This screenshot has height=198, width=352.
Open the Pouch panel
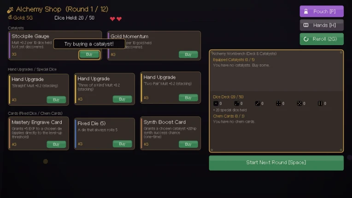(x=322, y=12)
